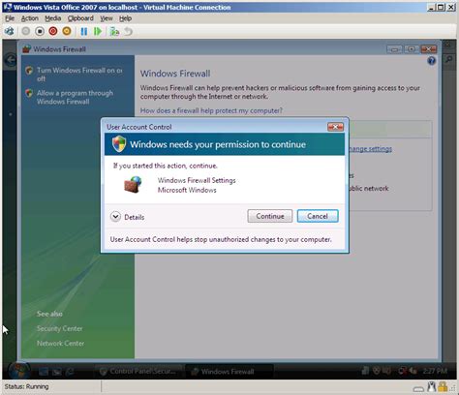Switch to Windows Firewall taskbar button
Image resolution: width=459 pixels, height=395 pixels.
(229, 372)
